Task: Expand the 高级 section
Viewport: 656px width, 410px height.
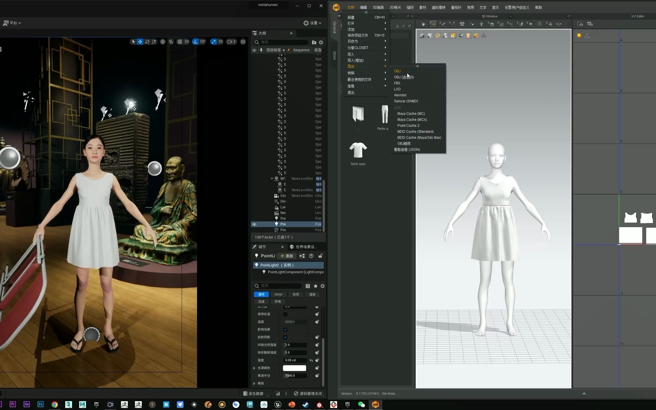Action: click(255, 383)
